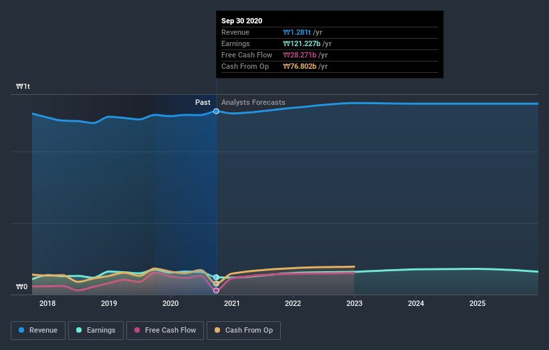Toggle the Free Cash Flow legend series
549x350 pixels.
point(165,331)
